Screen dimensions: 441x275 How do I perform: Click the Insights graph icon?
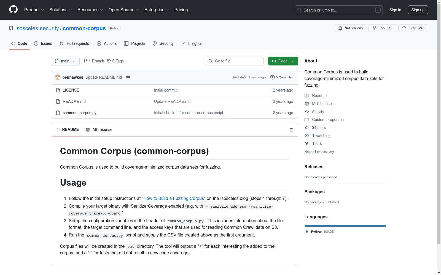(x=183, y=43)
